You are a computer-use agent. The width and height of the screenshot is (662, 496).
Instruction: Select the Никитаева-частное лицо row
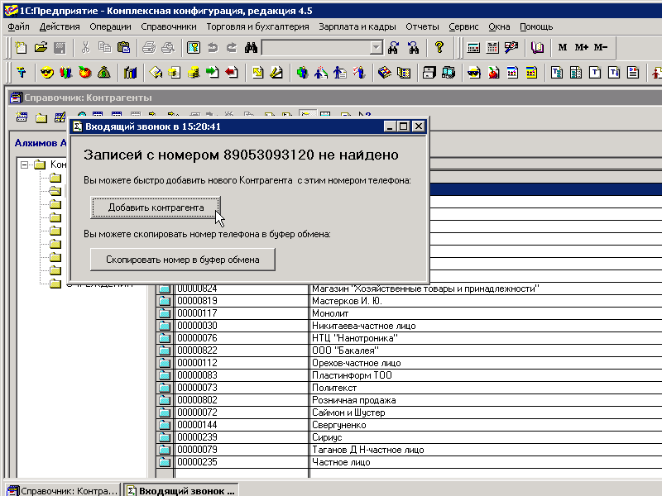(x=409, y=326)
